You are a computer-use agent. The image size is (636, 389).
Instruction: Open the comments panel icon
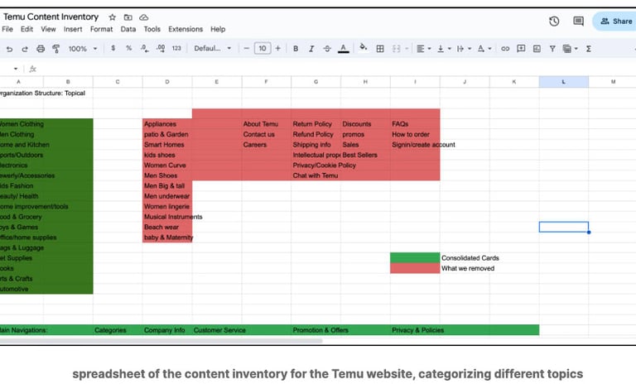(578, 21)
